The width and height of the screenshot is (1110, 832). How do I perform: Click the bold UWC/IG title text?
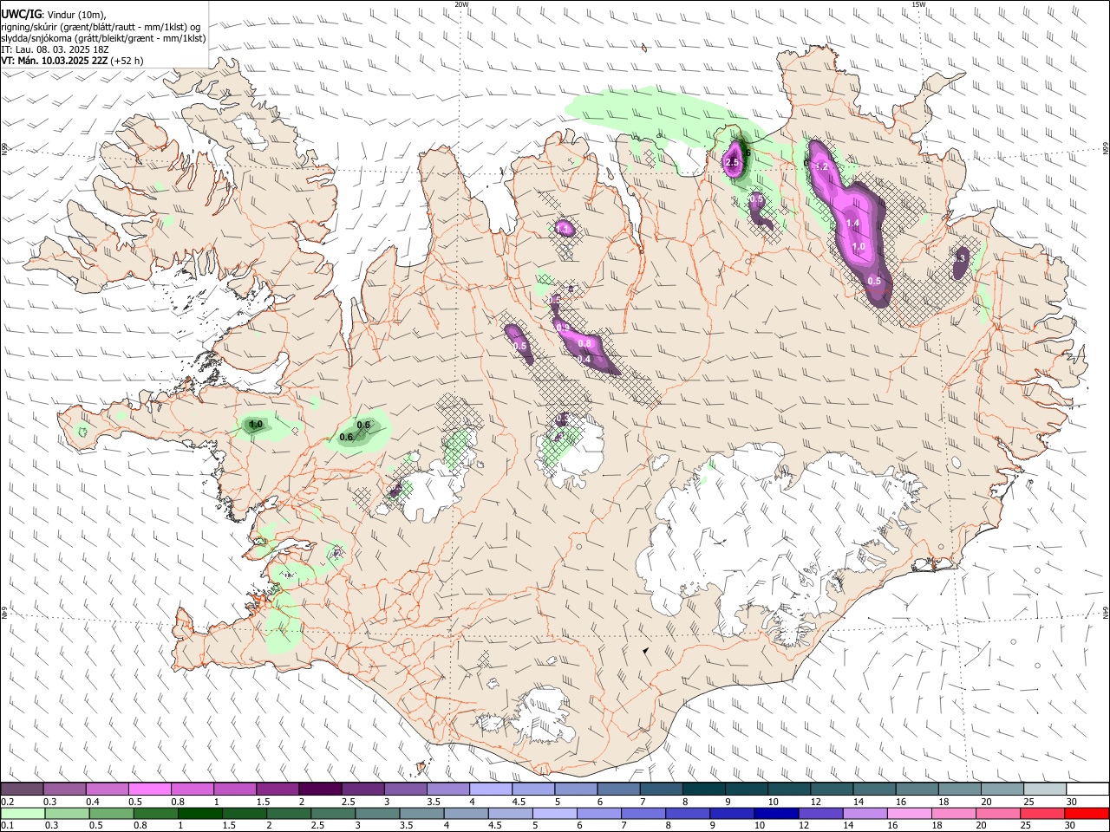click(20, 14)
